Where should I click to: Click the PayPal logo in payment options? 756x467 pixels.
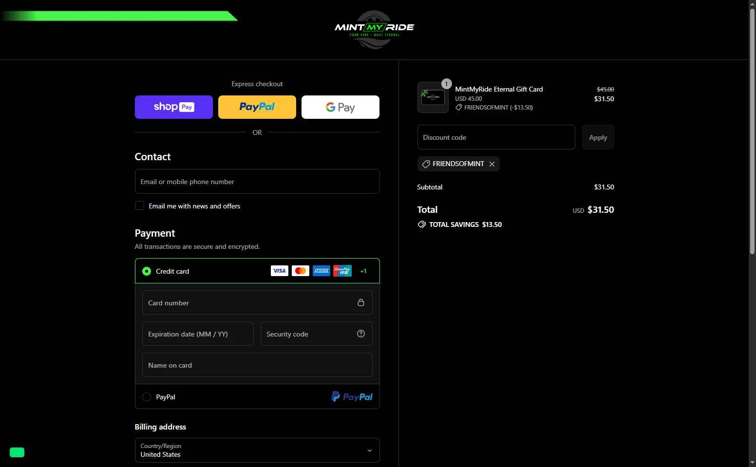pyautogui.click(x=352, y=397)
